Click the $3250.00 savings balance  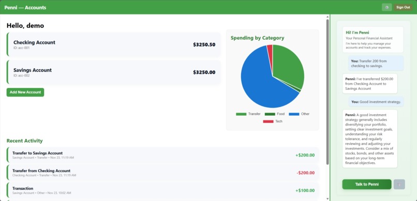click(204, 72)
